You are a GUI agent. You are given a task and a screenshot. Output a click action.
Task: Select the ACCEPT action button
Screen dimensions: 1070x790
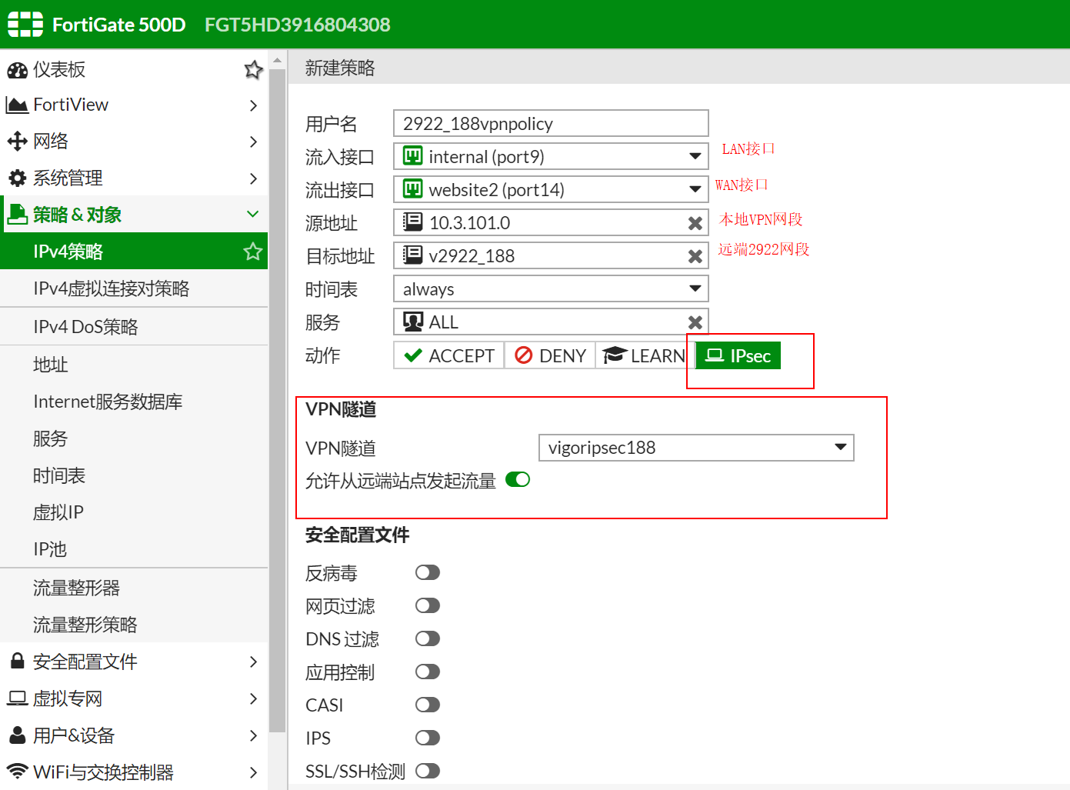click(449, 355)
